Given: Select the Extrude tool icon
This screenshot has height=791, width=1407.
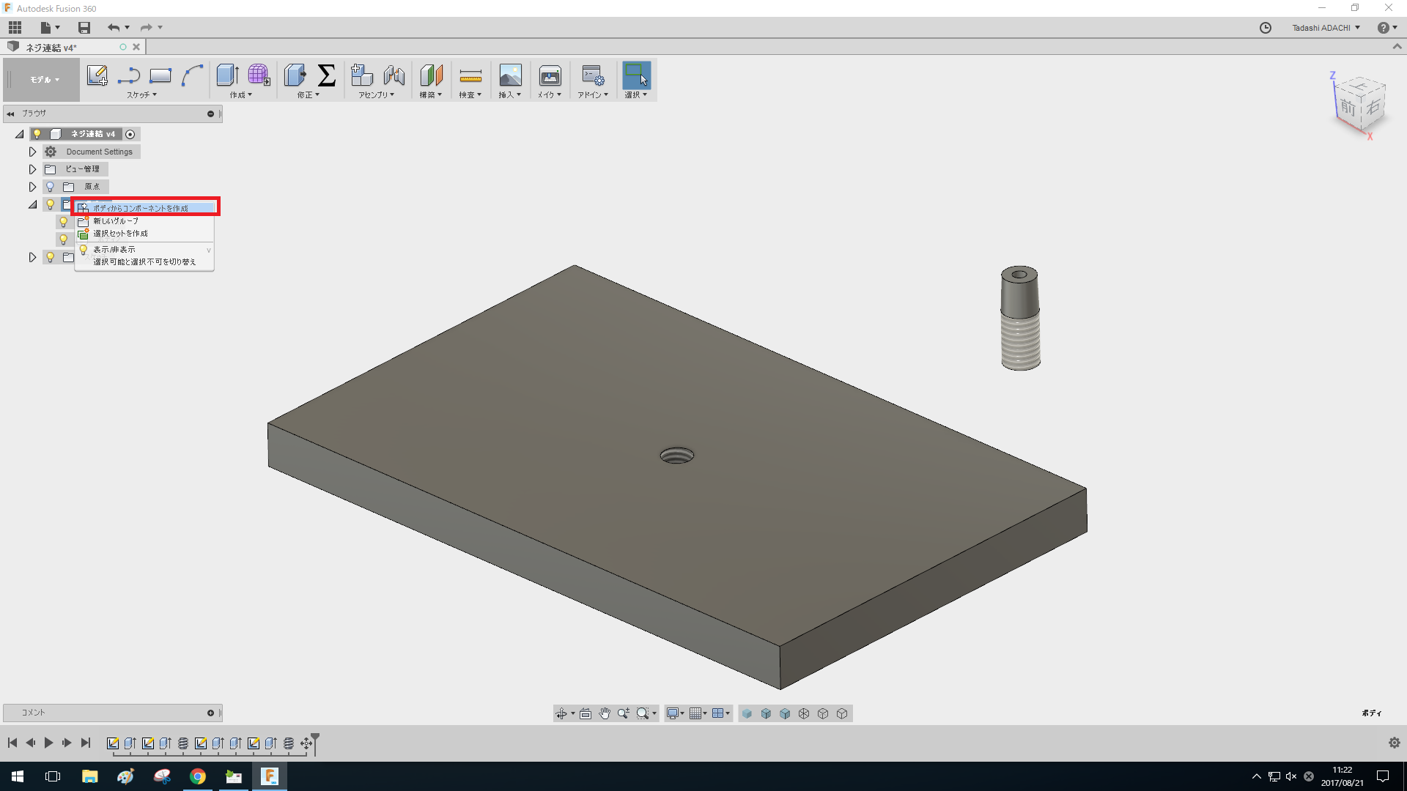Looking at the screenshot, I should point(227,75).
